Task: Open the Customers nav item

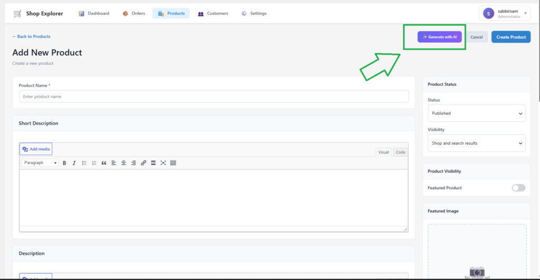Action: coord(213,13)
